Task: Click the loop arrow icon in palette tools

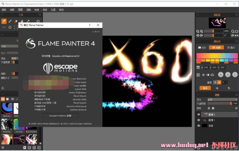Action: (x=212, y=75)
